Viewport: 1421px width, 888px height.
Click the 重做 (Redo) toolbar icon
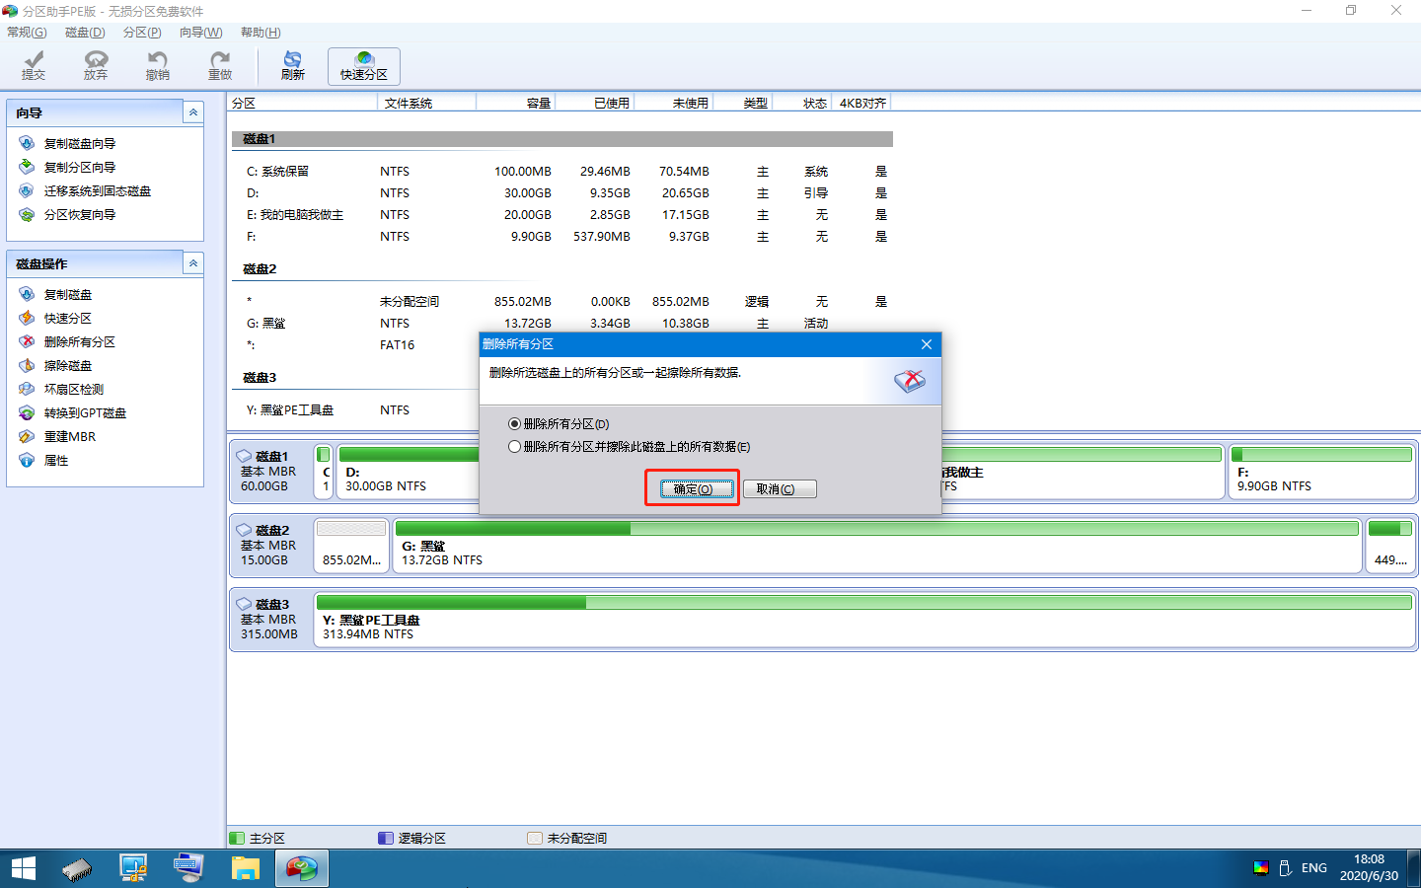point(220,66)
